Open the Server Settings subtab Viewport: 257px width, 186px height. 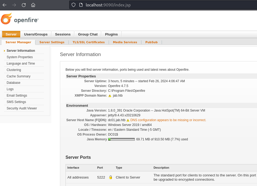52,42
